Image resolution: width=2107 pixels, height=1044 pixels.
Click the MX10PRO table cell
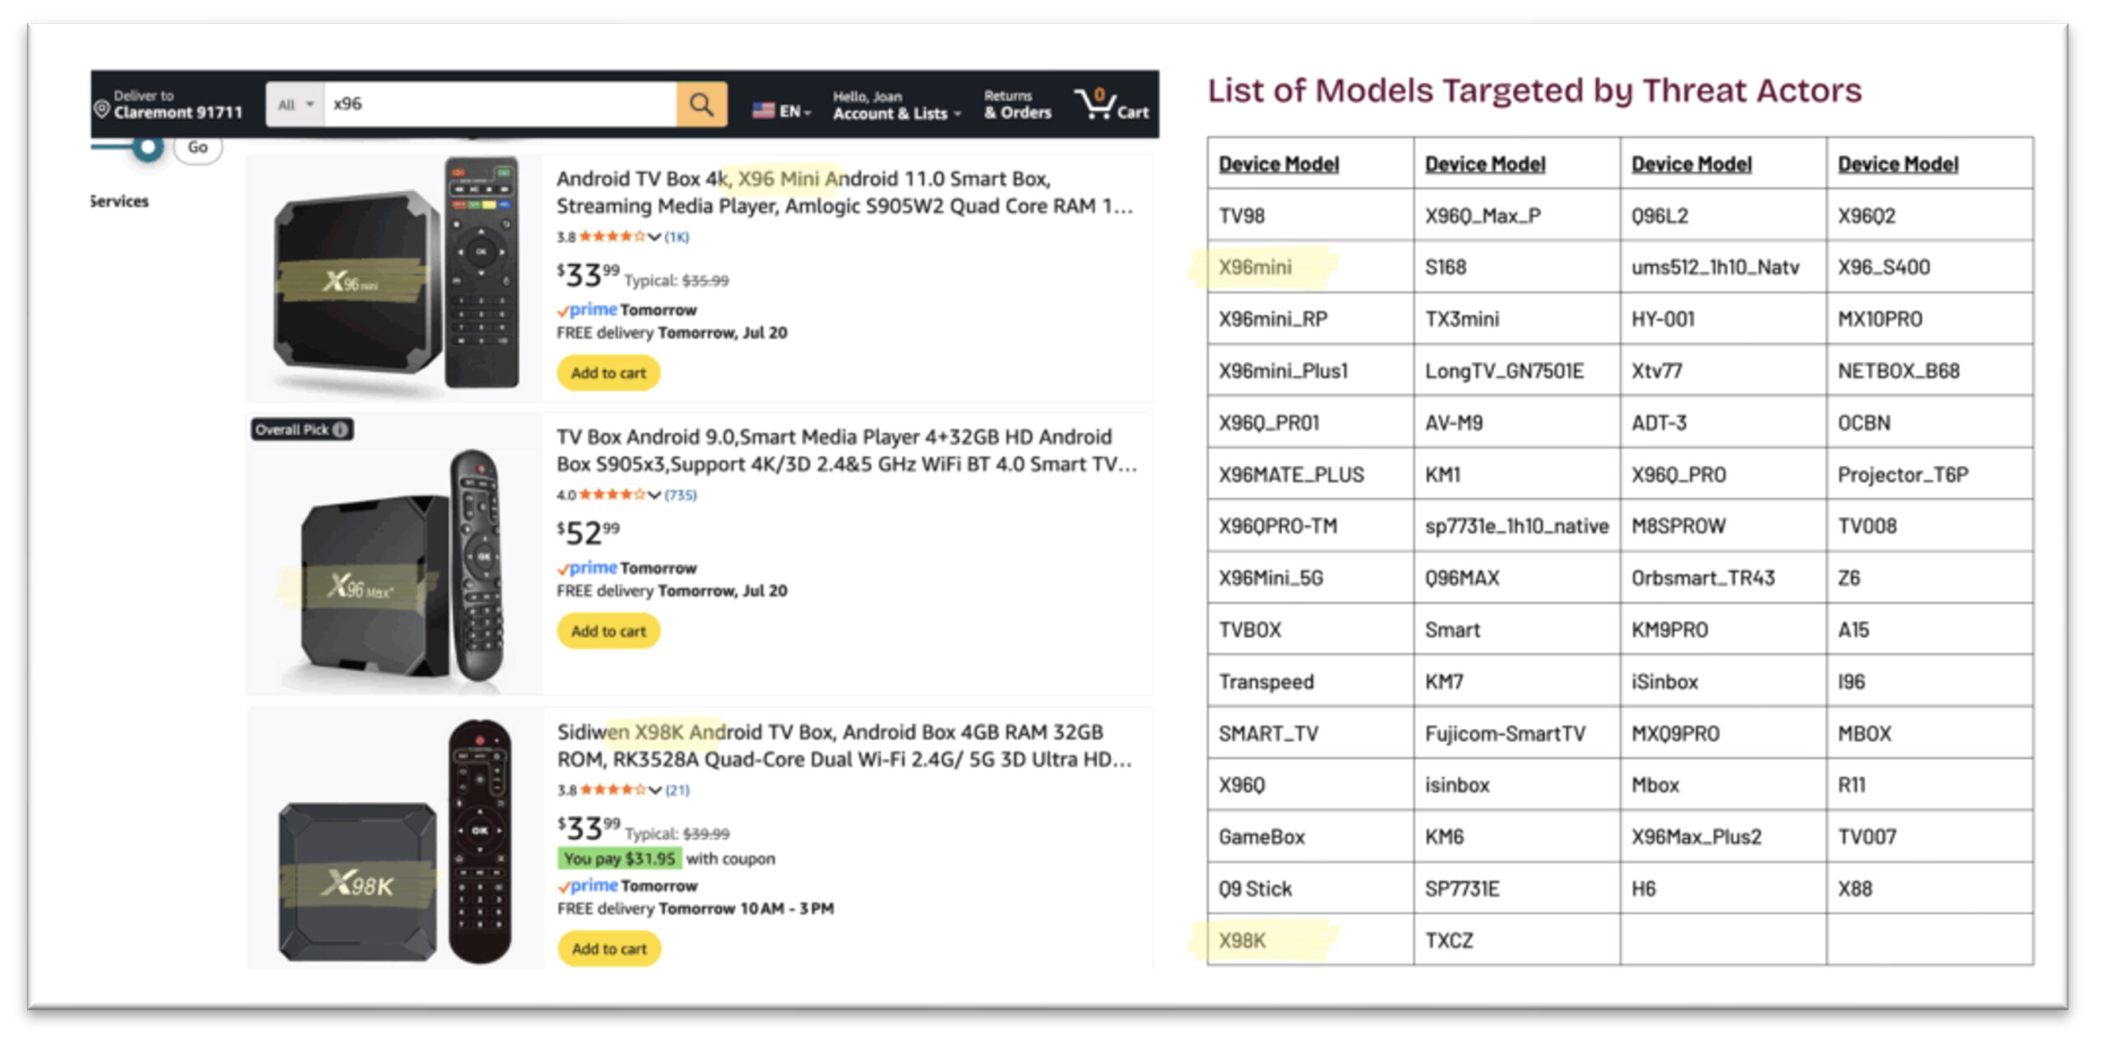(1930, 318)
